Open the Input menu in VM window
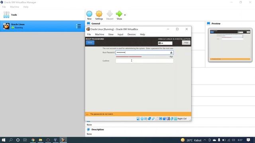This screenshot has width=255, height=143. 120,35
